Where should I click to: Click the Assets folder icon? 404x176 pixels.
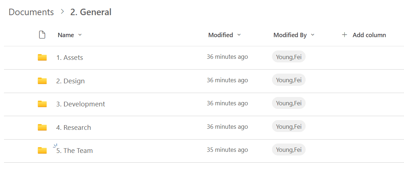point(42,57)
